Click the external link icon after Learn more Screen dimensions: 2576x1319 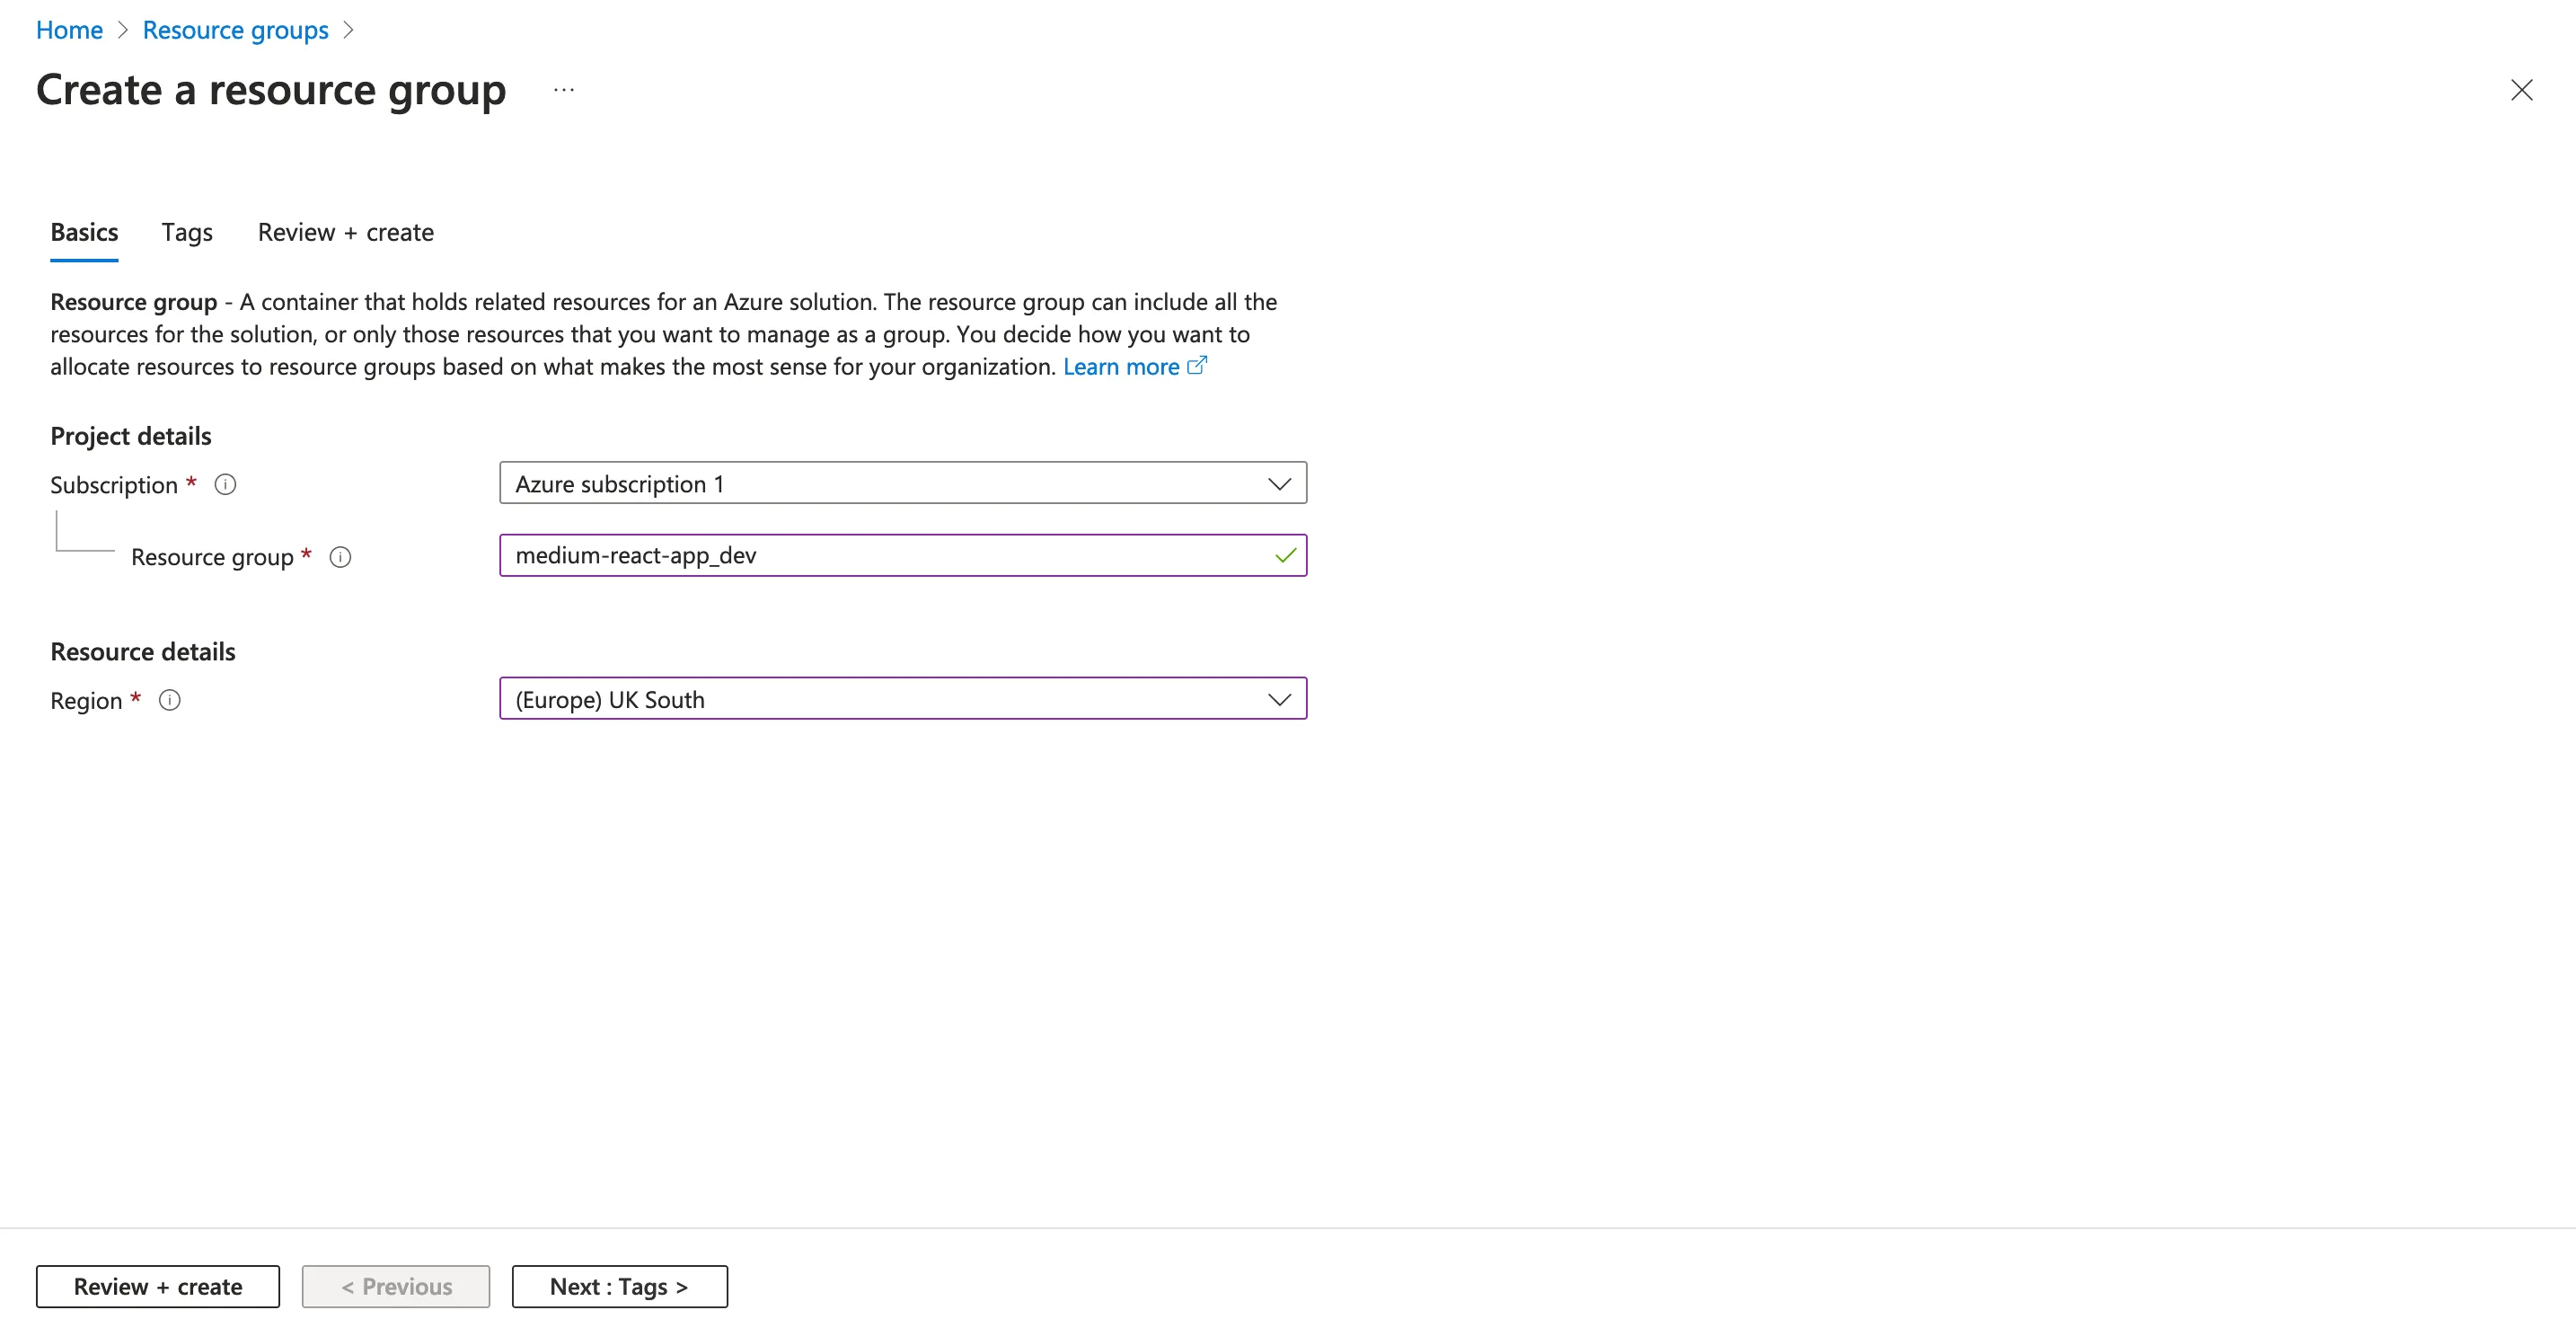1197,366
